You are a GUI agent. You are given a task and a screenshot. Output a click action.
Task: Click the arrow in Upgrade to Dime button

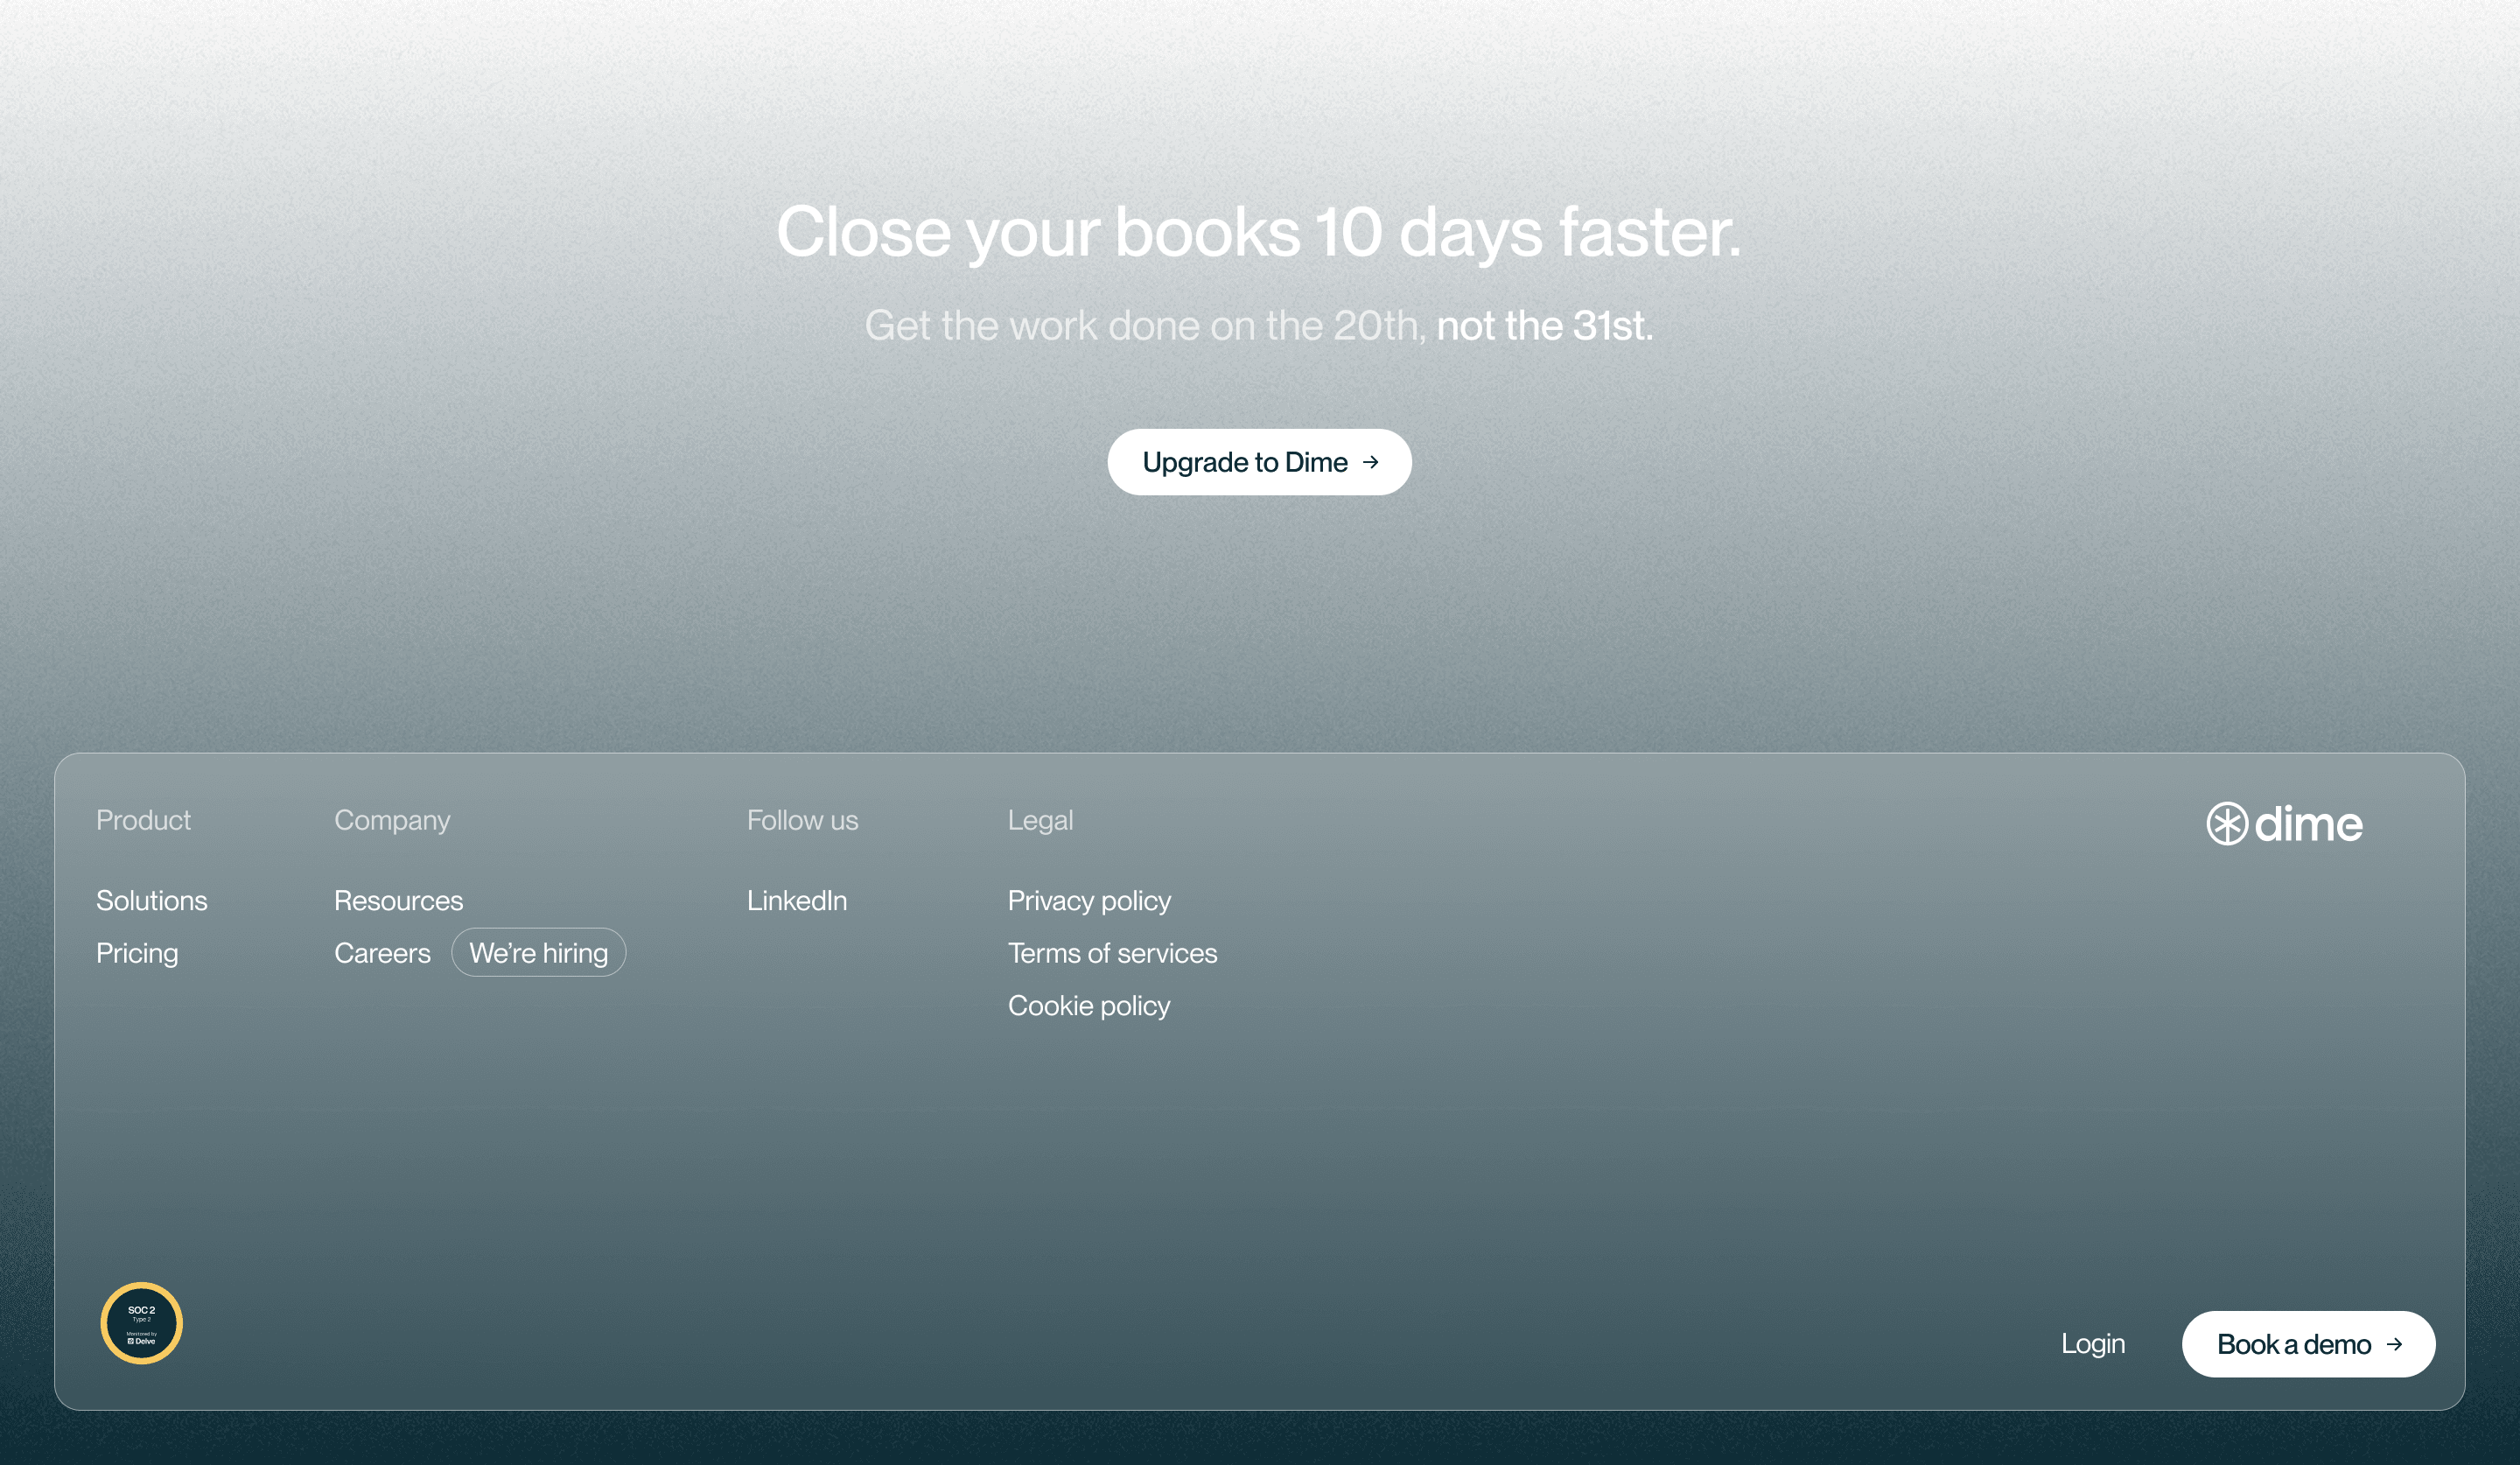1371,462
